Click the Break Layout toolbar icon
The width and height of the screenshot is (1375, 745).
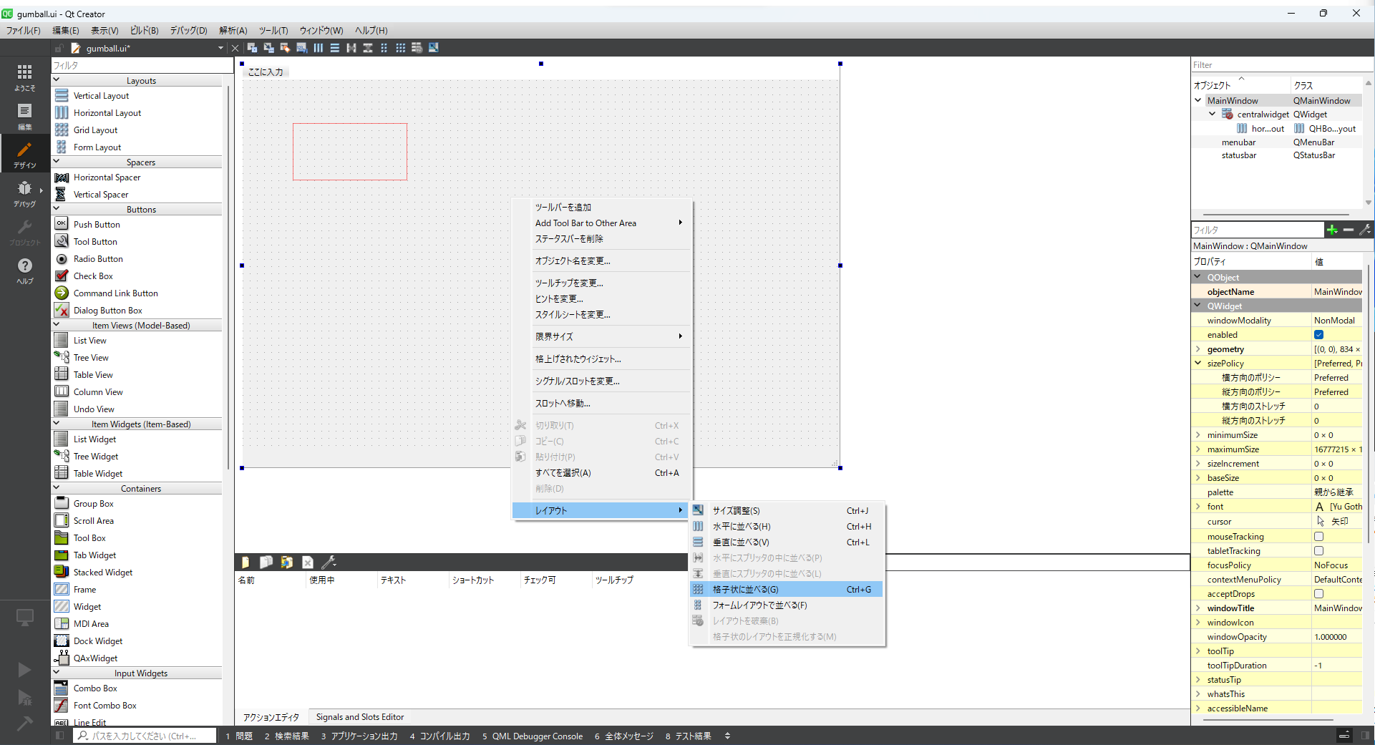point(417,48)
